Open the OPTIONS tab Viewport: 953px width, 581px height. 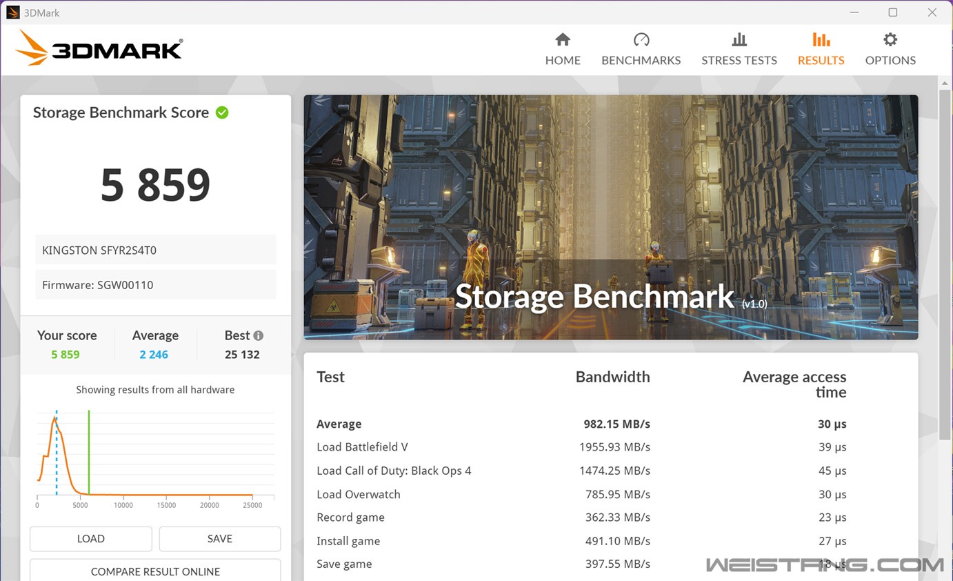click(x=890, y=50)
